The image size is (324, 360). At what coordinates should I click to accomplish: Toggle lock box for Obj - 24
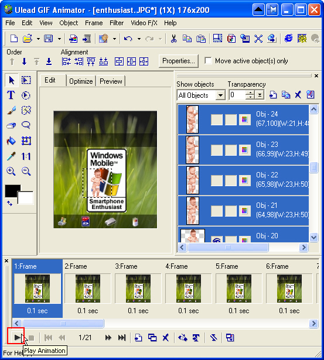(x=230, y=119)
